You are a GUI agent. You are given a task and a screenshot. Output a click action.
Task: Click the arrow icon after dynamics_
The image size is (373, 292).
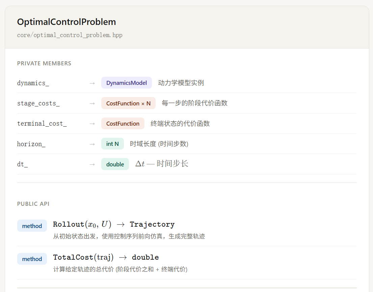click(x=92, y=83)
